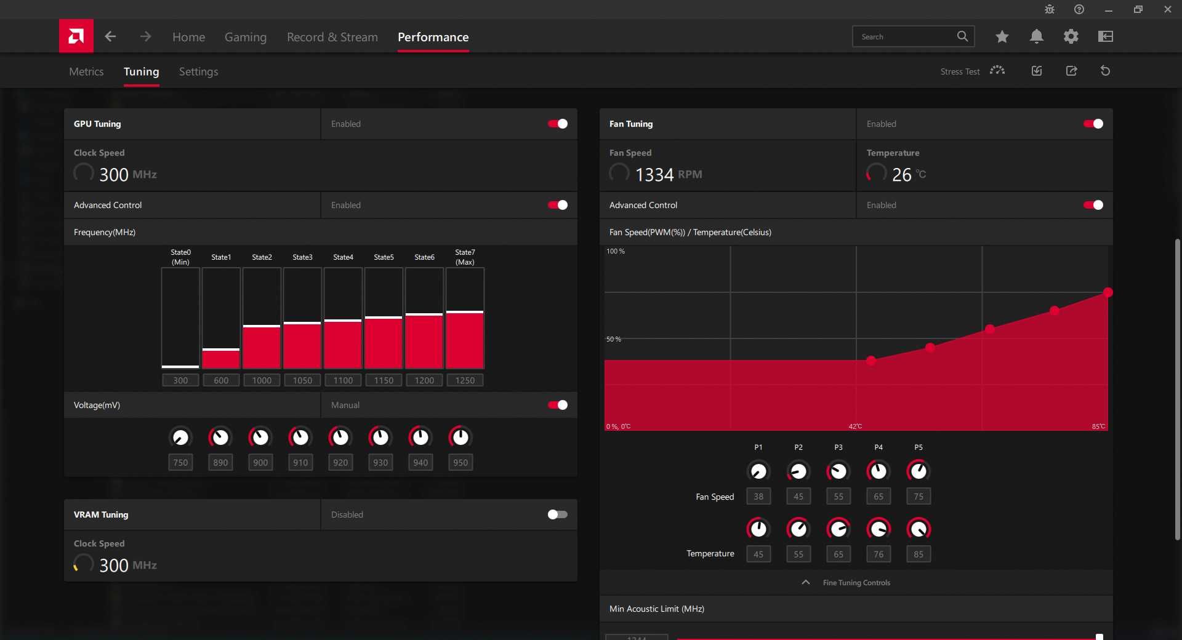The height and width of the screenshot is (640, 1182).
Task: Open settings gear icon
Action: (1071, 36)
